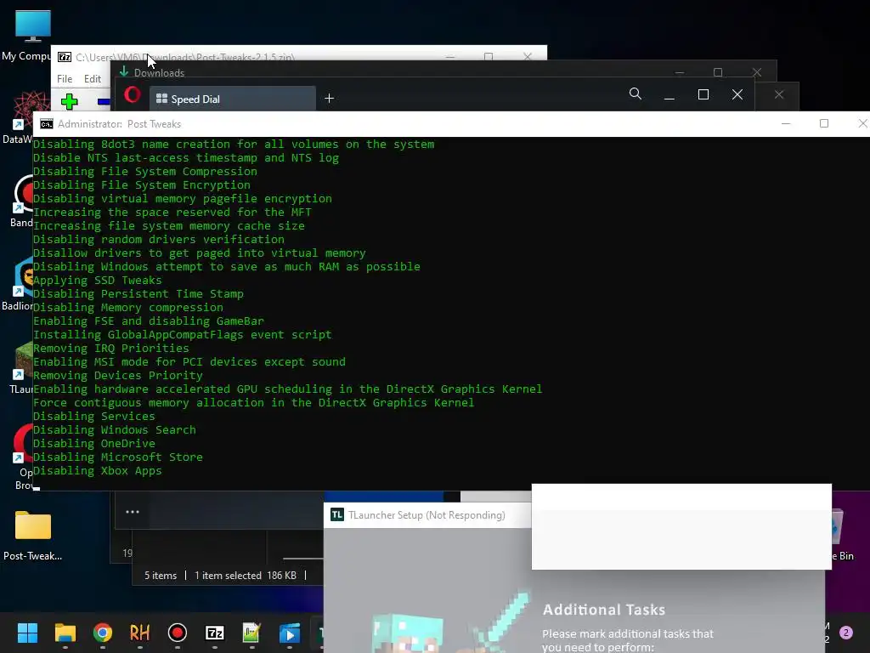Click the 7-Zip title bar icon

65,57
